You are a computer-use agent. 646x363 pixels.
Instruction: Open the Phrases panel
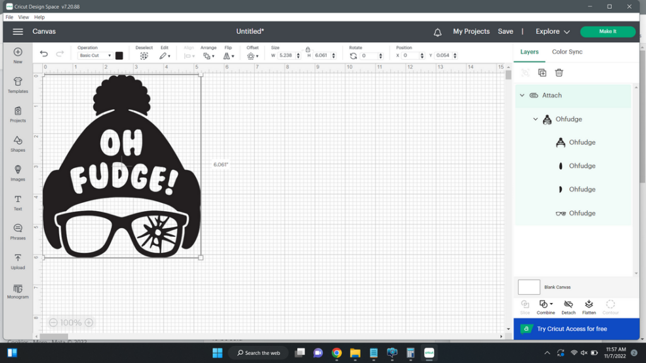coord(18,232)
